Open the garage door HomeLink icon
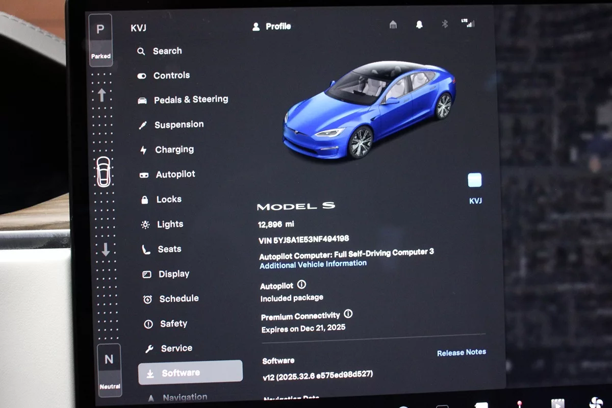 pyautogui.click(x=393, y=24)
